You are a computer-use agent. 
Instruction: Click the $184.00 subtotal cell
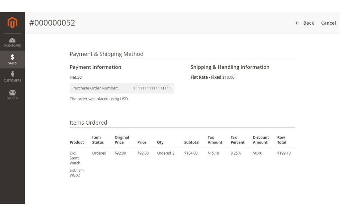coord(191,153)
